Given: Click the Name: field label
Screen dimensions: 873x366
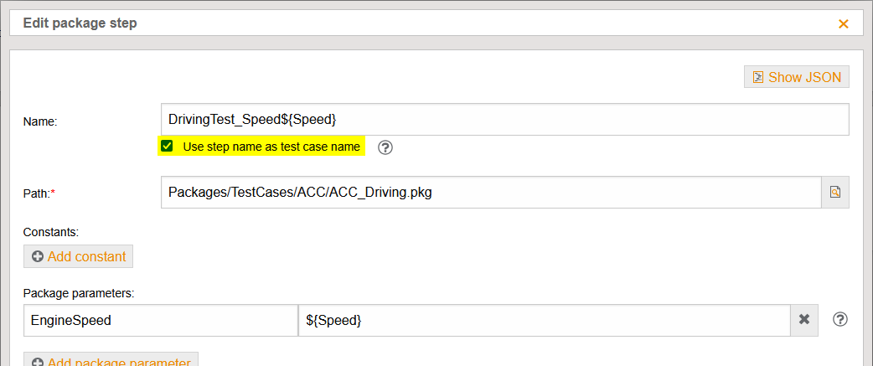Looking at the screenshot, I should click(x=40, y=121).
